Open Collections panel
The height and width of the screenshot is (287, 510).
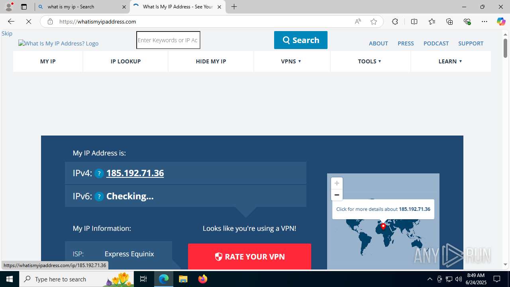pyautogui.click(x=449, y=22)
